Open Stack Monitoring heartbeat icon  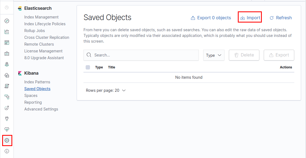(x=7, y=129)
